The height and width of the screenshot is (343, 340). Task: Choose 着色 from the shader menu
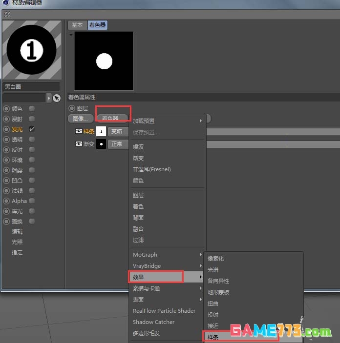[x=168, y=206]
